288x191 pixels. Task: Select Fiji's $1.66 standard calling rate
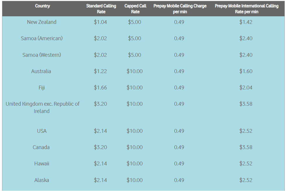pos(100,88)
